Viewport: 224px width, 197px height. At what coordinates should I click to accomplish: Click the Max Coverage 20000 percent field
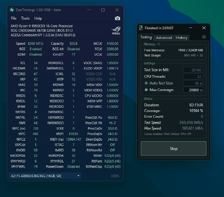[193, 90]
